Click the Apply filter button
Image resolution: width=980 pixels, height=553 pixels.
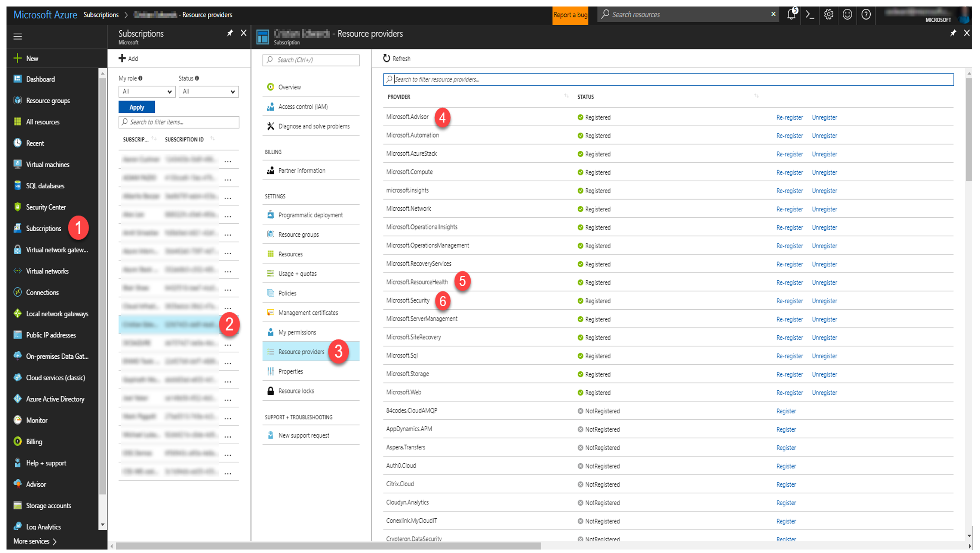click(137, 107)
